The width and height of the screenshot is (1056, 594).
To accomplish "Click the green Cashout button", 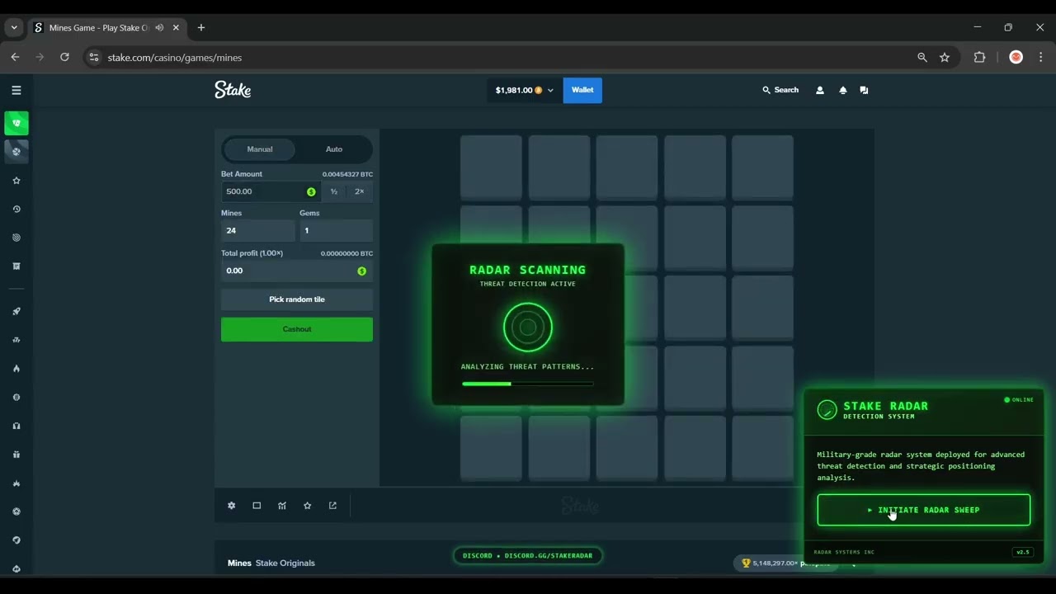I will pyautogui.click(x=297, y=329).
